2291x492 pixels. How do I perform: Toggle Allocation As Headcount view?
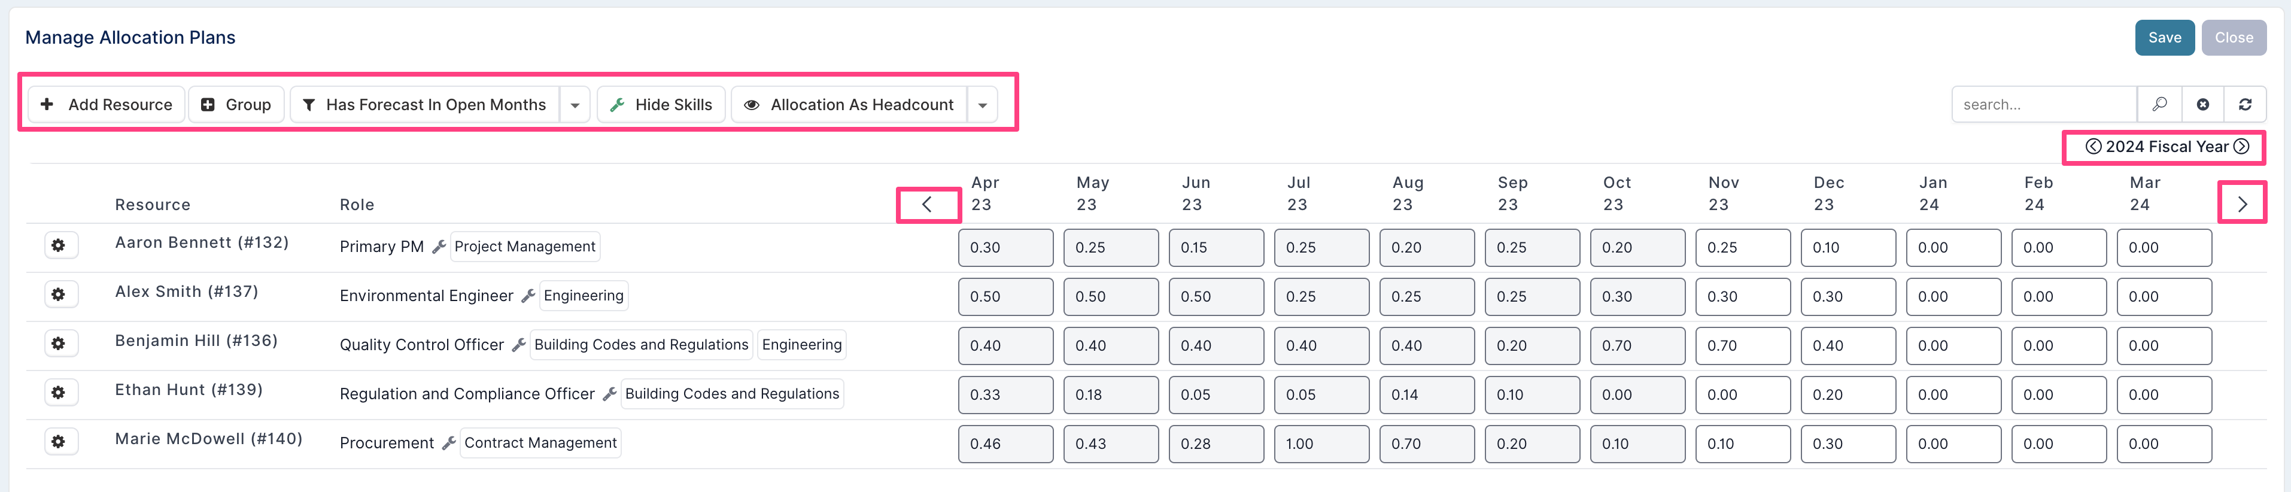849,105
